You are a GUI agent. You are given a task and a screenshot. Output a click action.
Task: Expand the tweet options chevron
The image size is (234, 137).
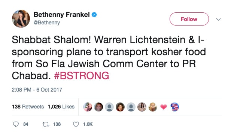(x=218, y=19)
